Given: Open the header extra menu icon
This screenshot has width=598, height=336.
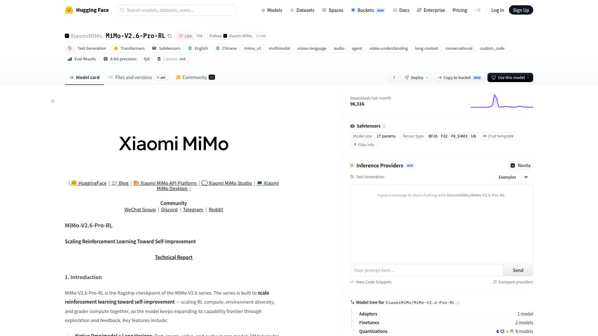Looking at the screenshot, I should click(477, 10).
